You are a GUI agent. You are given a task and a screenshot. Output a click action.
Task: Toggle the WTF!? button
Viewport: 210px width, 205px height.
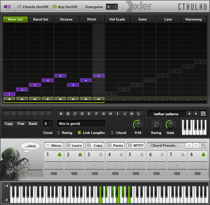(136, 145)
